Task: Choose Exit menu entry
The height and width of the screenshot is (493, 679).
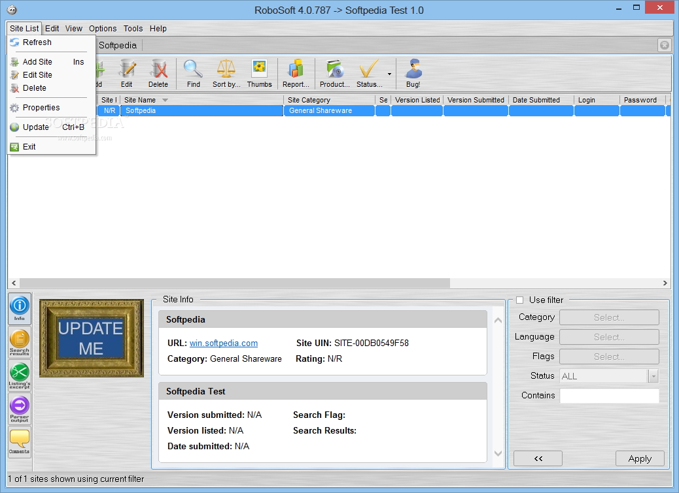Action: tap(51, 147)
